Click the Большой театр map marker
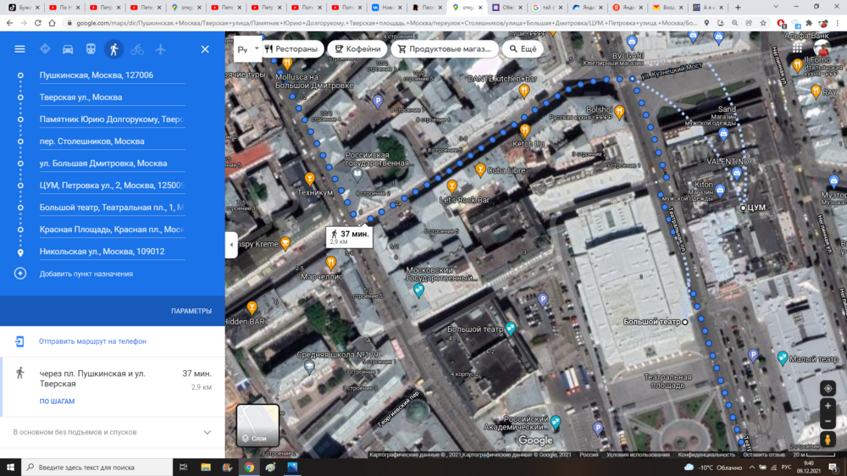The image size is (847, 476). [511, 328]
